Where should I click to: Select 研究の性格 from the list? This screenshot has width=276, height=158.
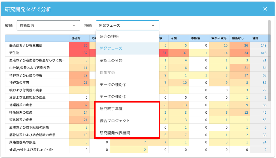[x=109, y=36]
